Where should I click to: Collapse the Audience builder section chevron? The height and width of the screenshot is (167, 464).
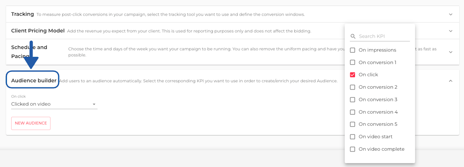click(451, 81)
